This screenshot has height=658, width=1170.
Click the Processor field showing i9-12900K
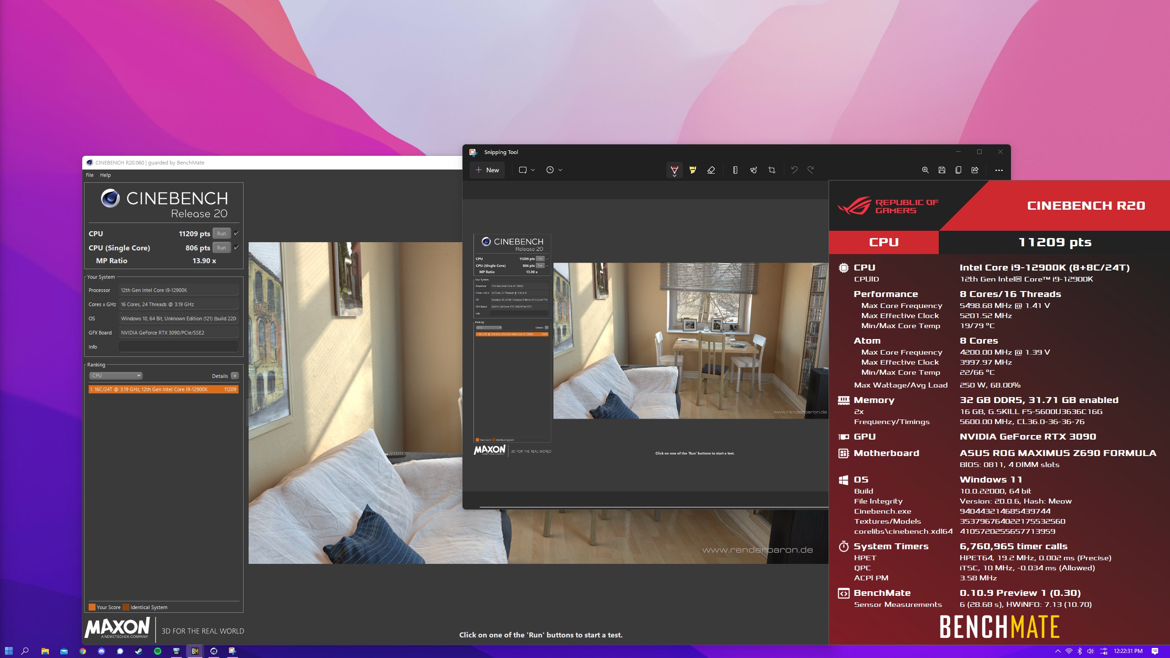pos(179,290)
